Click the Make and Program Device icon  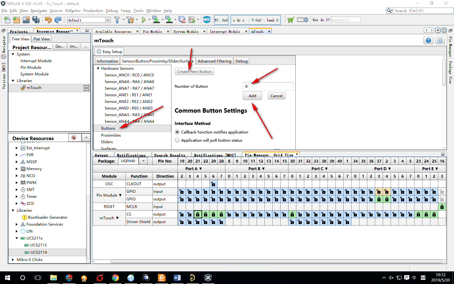[156, 20]
